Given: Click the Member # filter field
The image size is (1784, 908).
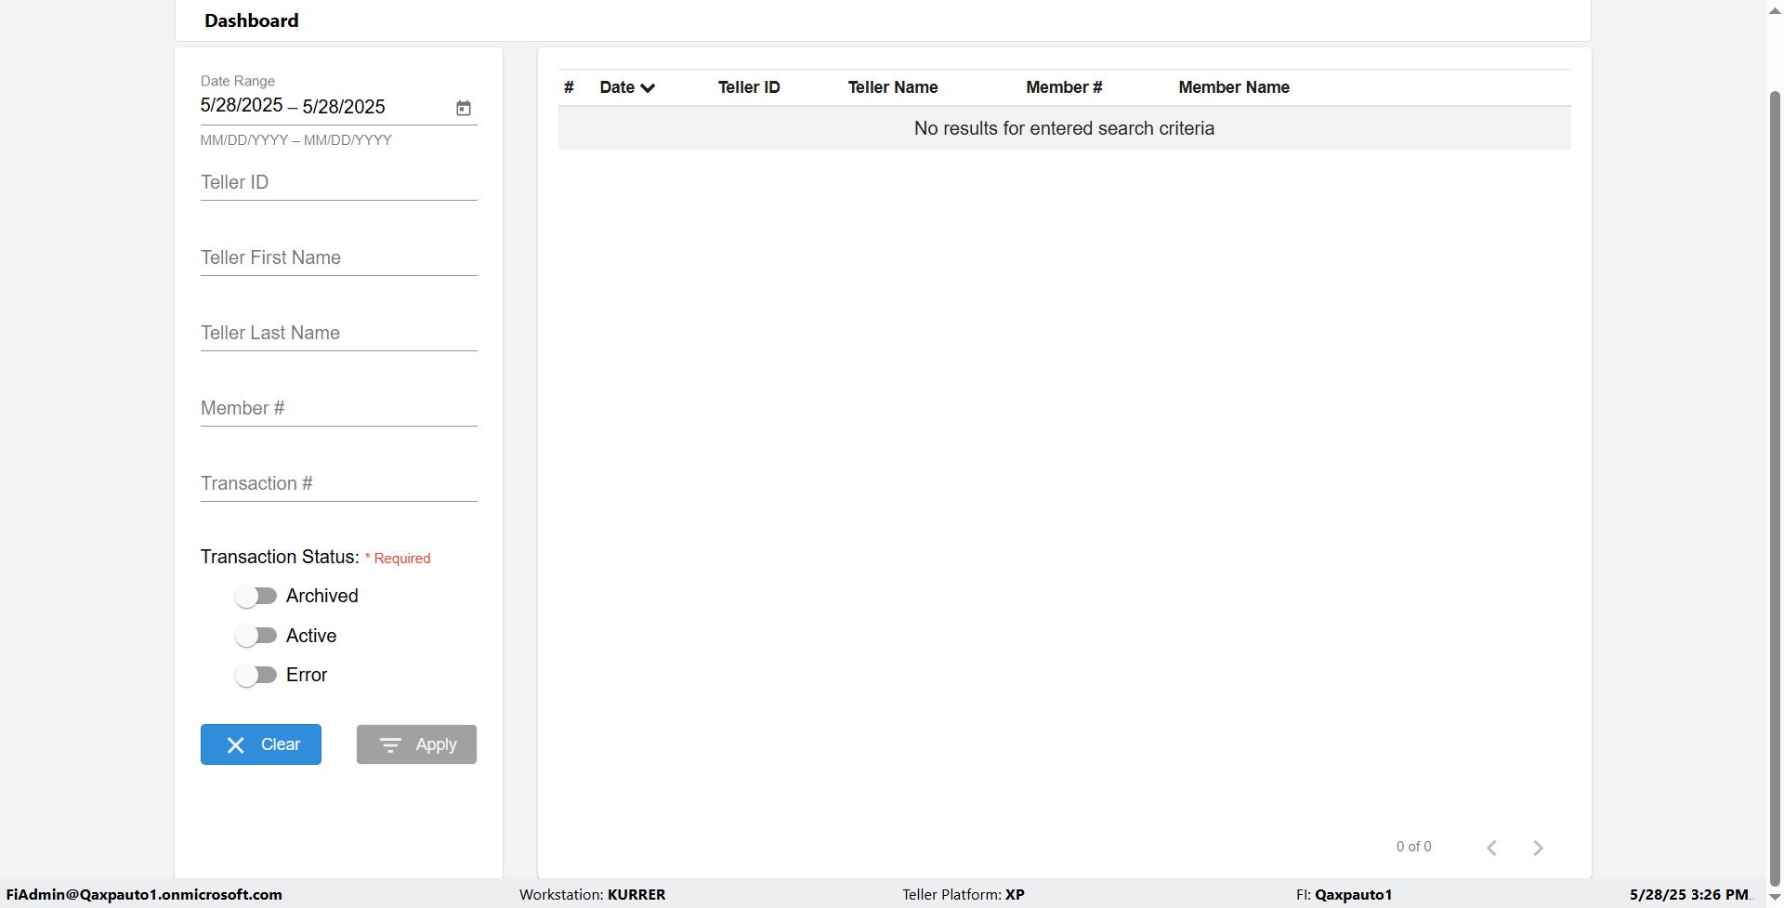Looking at the screenshot, I should pyautogui.click(x=338, y=408).
